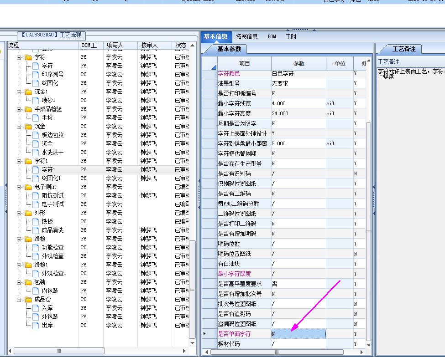Click the 字符 folder icon
The height and width of the screenshot is (357, 445).
click(28, 57)
